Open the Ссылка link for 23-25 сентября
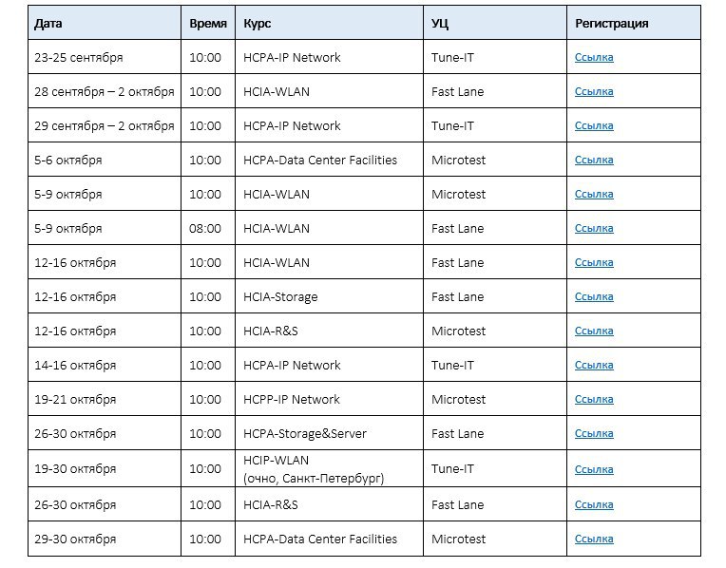The width and height of the screenshot is (726, 568). 594,57
